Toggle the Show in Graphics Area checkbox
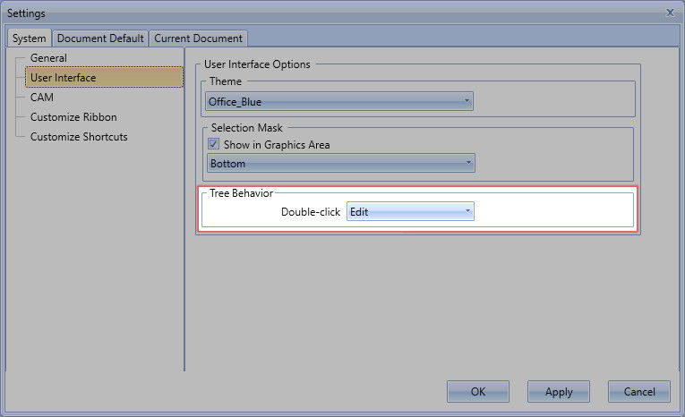Viewport: 685px width, 417px height. pyautogui.click(x=213, y=145)
